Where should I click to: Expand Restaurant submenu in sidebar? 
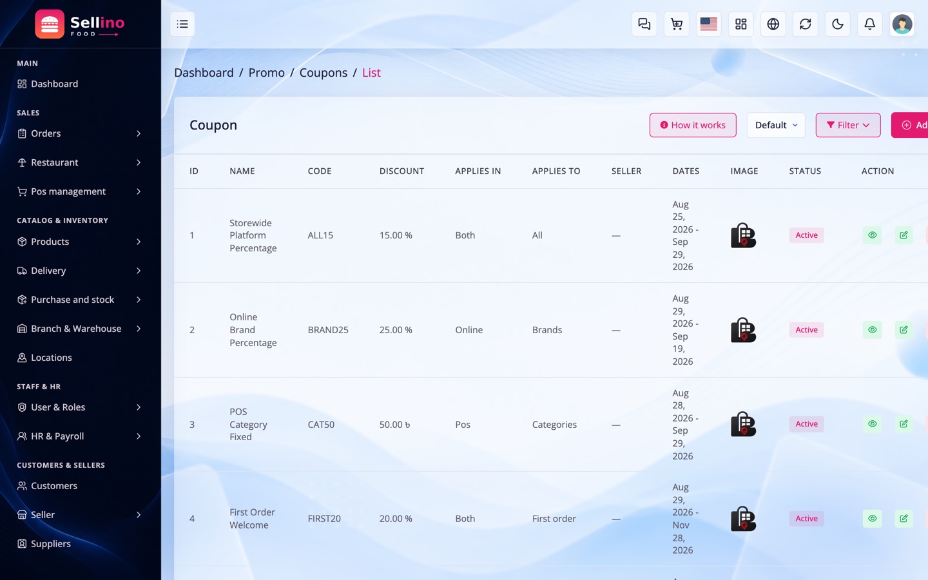tap(80, 162)
